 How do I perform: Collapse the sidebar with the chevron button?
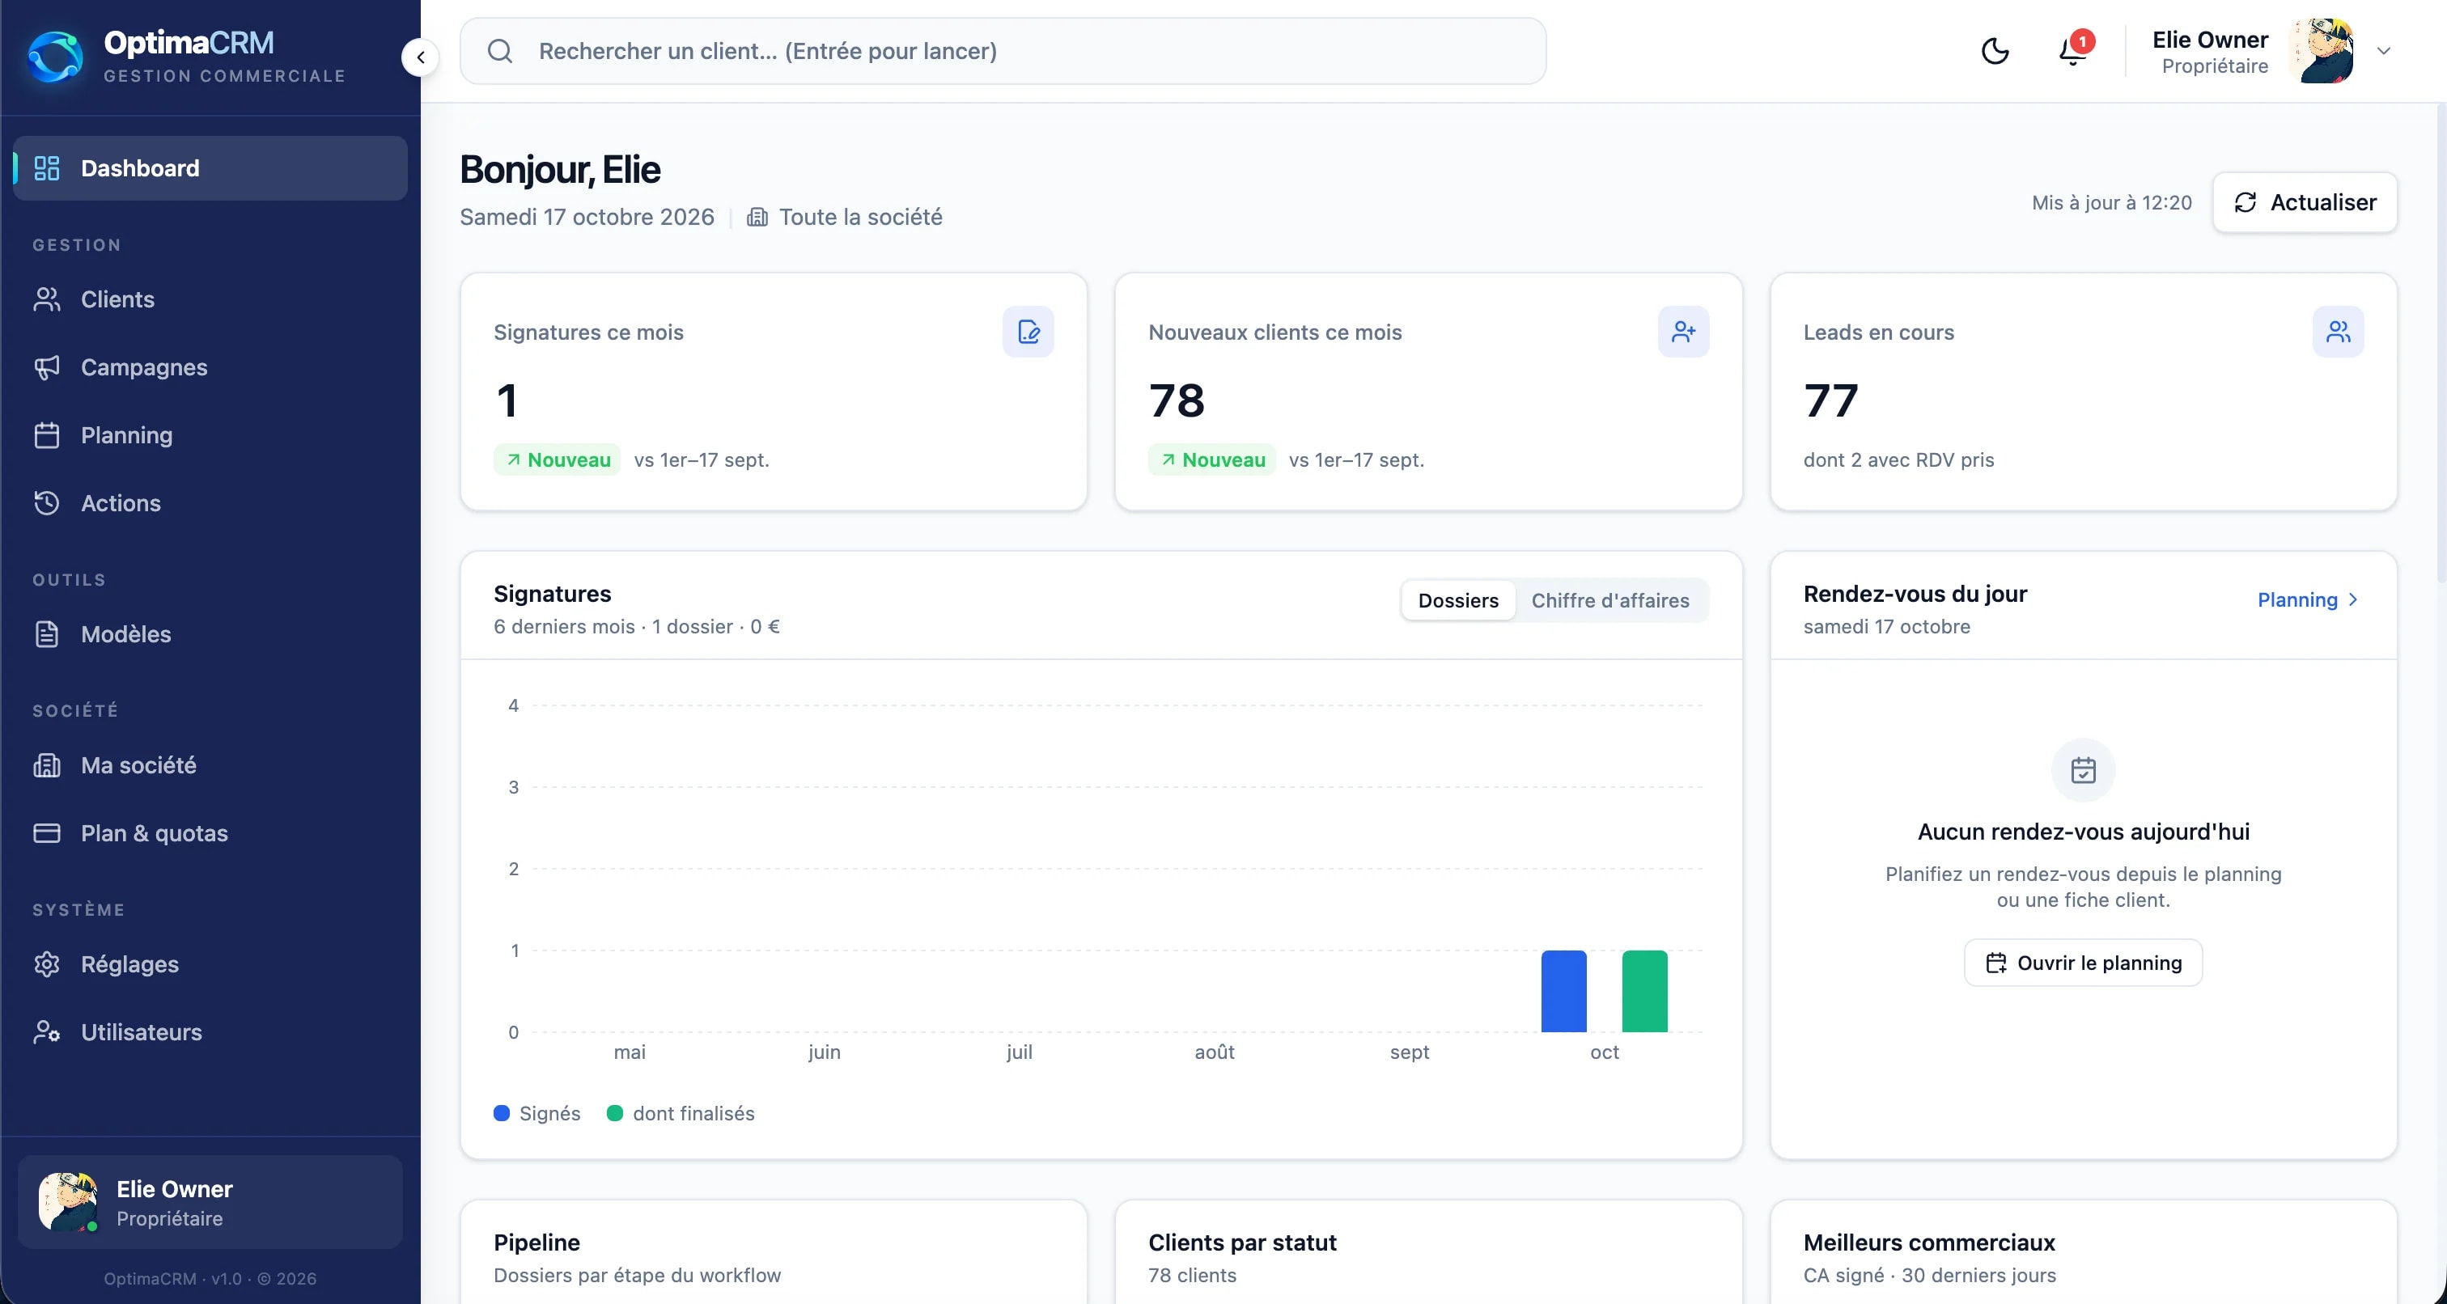[x=420, y=57]
